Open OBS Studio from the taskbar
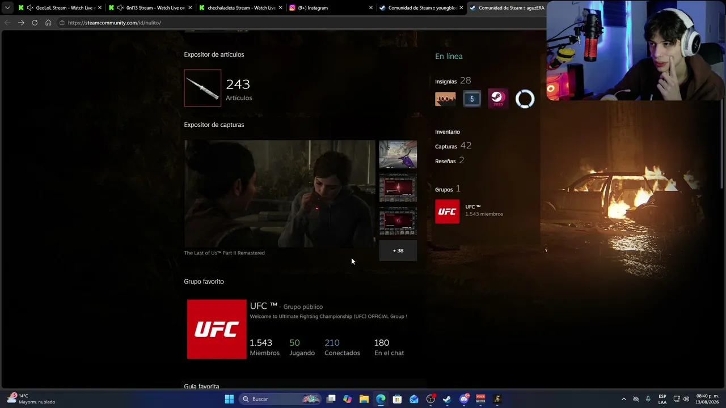 pyautogui.click(x=430, y=399)
